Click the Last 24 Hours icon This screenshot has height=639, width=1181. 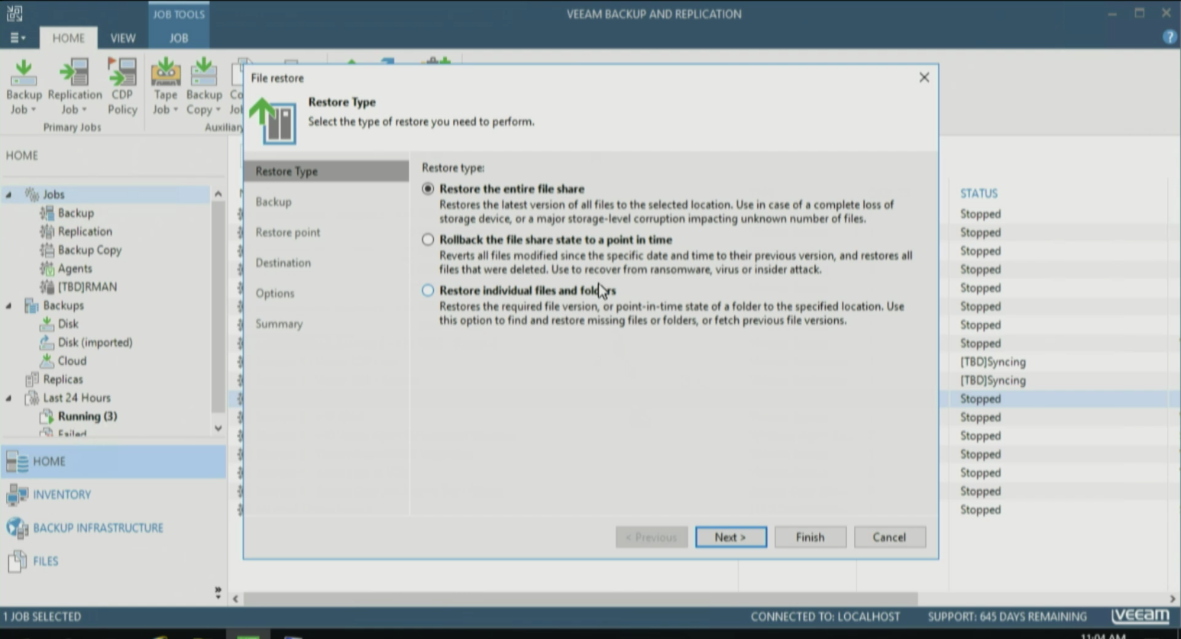coord(32,398)
